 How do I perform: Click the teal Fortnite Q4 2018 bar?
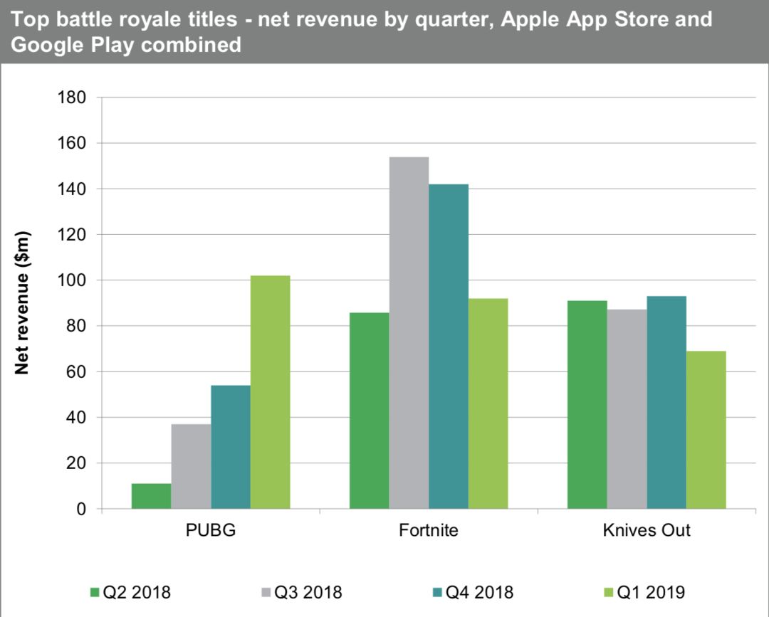(449, 347)
